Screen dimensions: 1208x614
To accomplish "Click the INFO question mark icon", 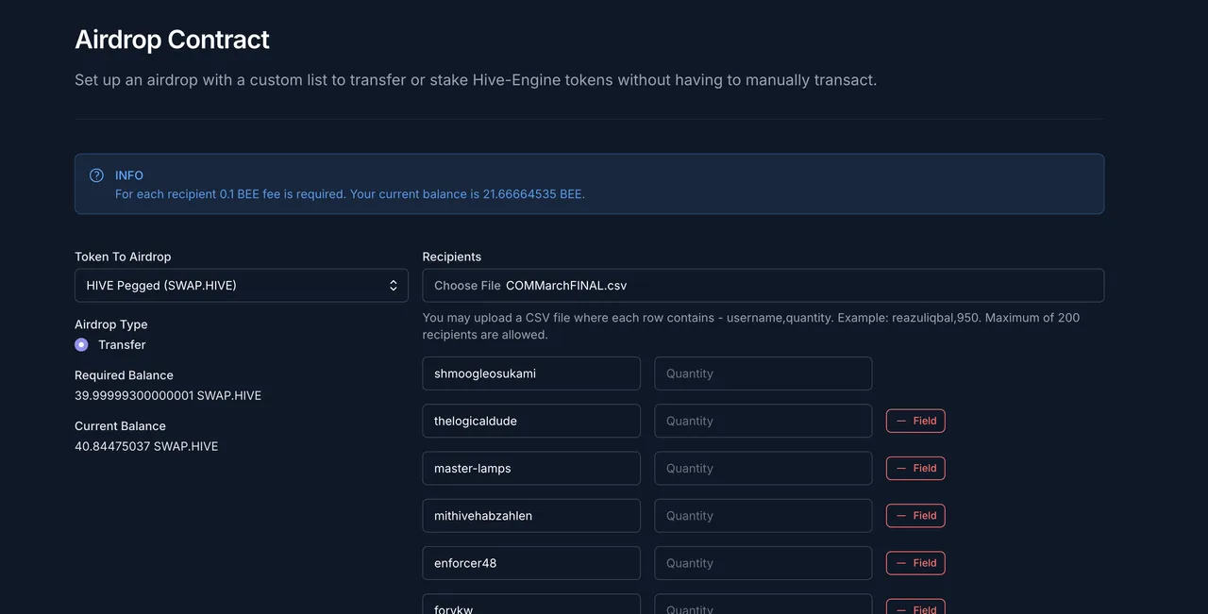I will pos(96,175).
